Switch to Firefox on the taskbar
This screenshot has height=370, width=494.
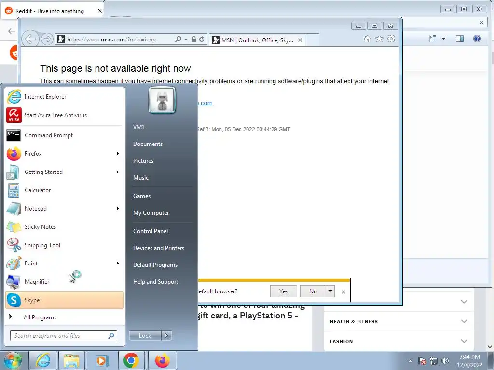click(162, 360)
